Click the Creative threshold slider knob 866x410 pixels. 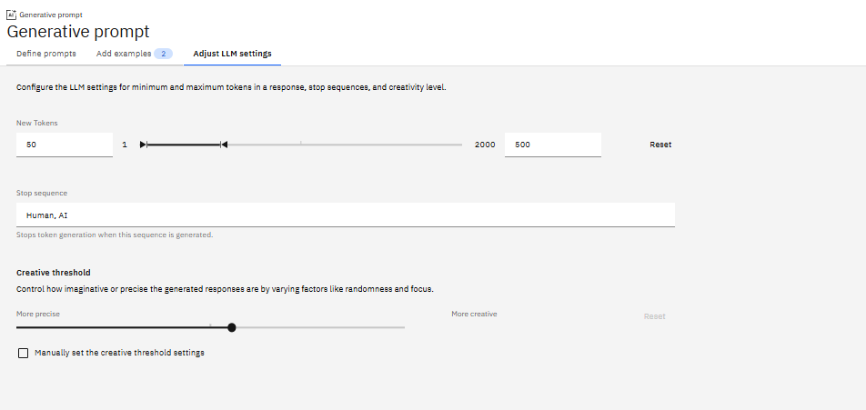pyautogui.click(x=232, y=327)
